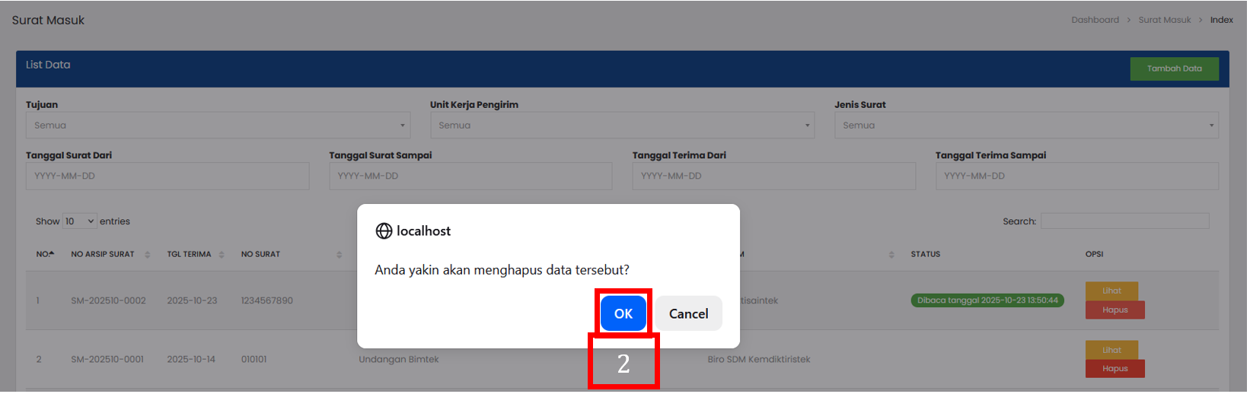Focus the Tanggal Surat Sampai date field
Screen dimensions: 1250x394
click(470, 176)
